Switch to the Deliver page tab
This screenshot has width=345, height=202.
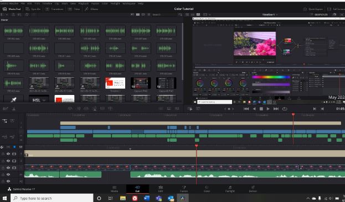pos(253,189)
